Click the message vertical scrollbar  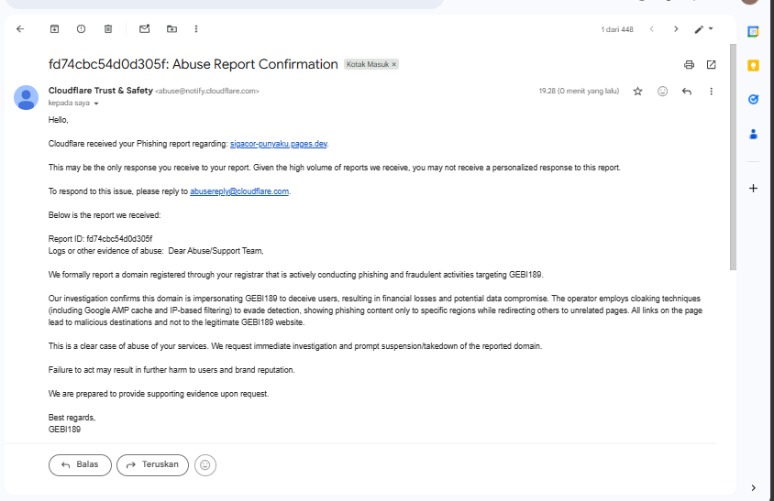point(733,157)
